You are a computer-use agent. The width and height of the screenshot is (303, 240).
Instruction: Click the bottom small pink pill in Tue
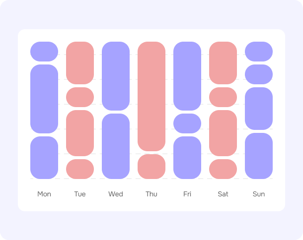coord(80,169)
